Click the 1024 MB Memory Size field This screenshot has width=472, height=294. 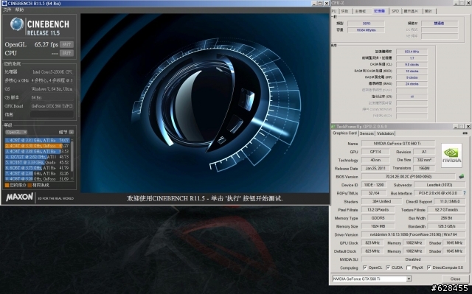378,226
